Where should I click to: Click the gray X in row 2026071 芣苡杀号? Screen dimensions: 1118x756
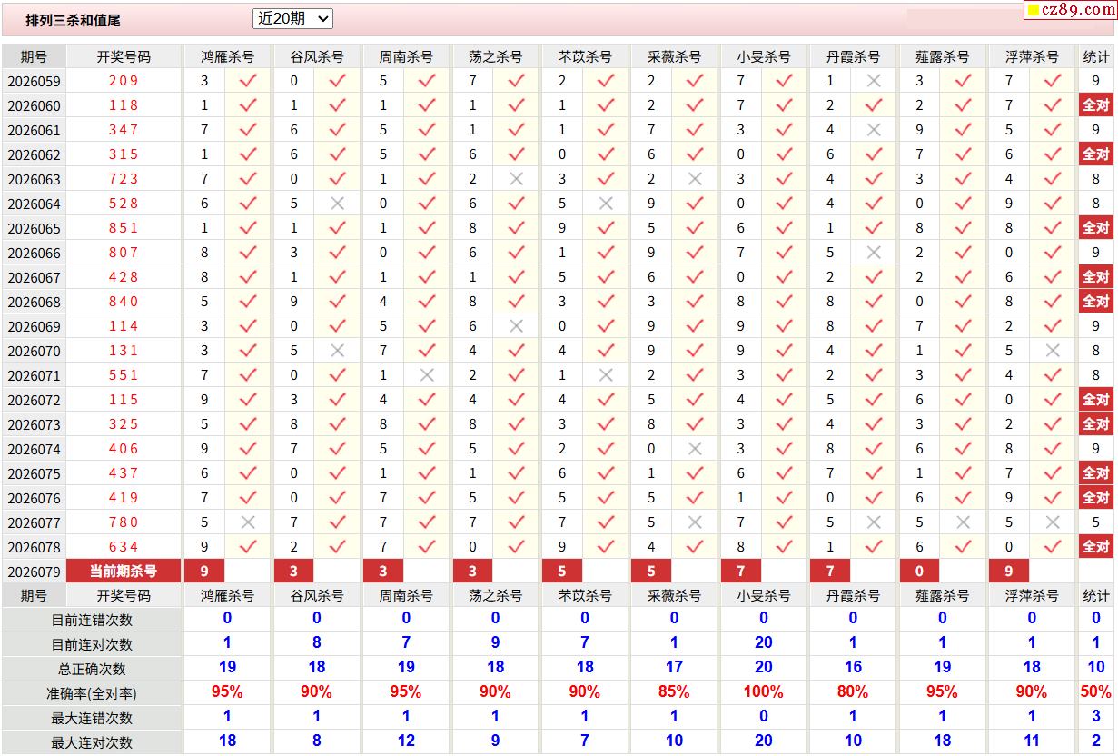click(606, 375)
